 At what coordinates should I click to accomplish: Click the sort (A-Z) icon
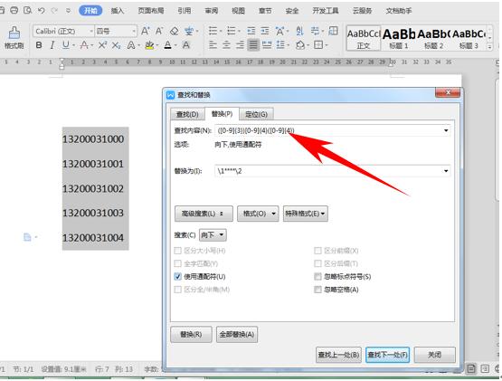point(299,31)
